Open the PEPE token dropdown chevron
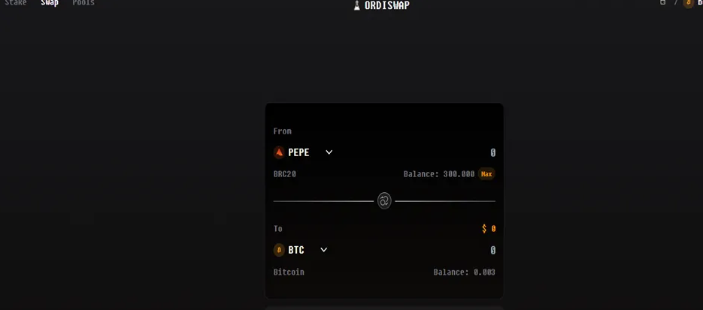This screenshot has height=310, width=703. 329,152
